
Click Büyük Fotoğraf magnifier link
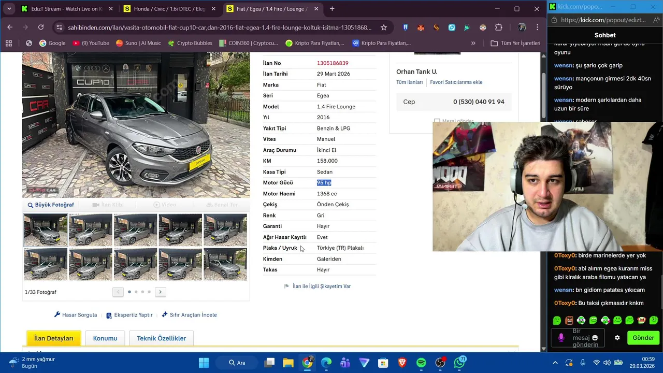click(51, 205)
